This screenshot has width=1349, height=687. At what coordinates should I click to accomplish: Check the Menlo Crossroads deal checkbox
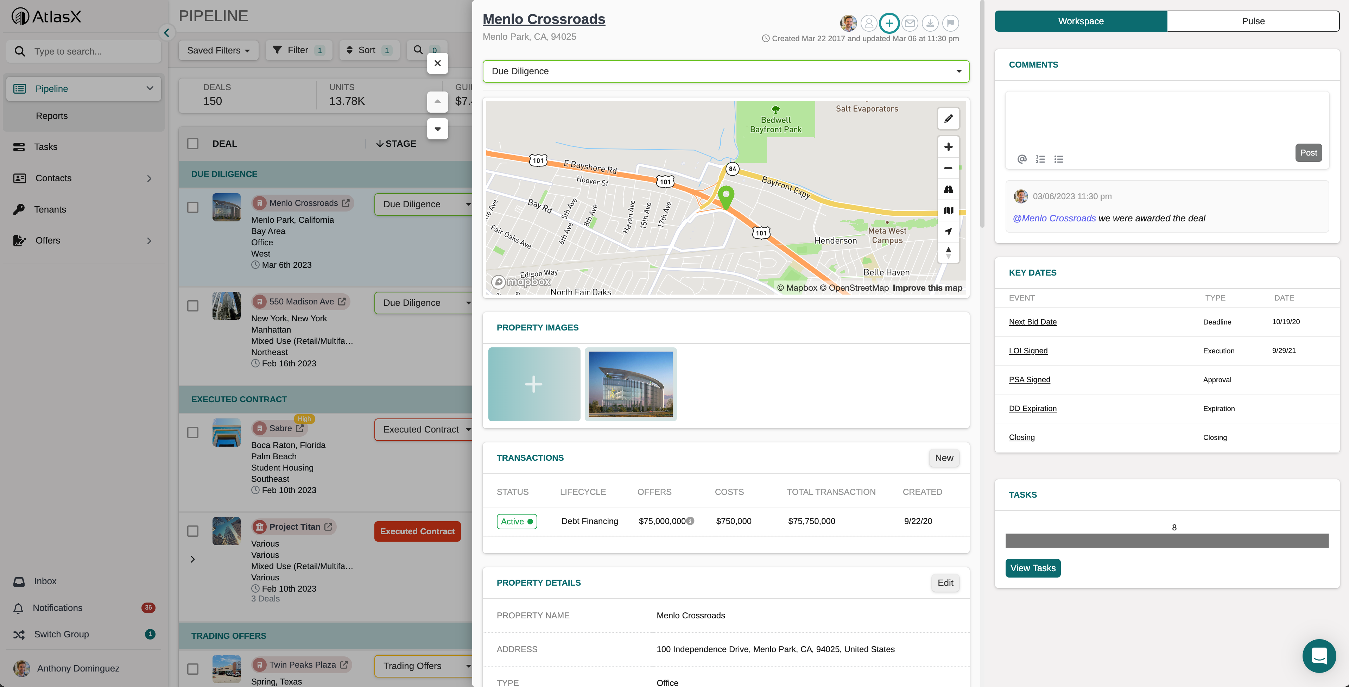coord(193,207)
